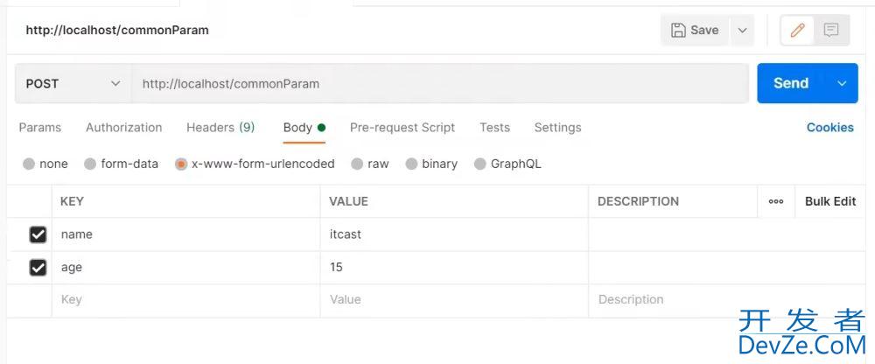The width and height of the screenshot is (875, 364).
Task: Click the age key cell
Action: click(x=186, y=268)
